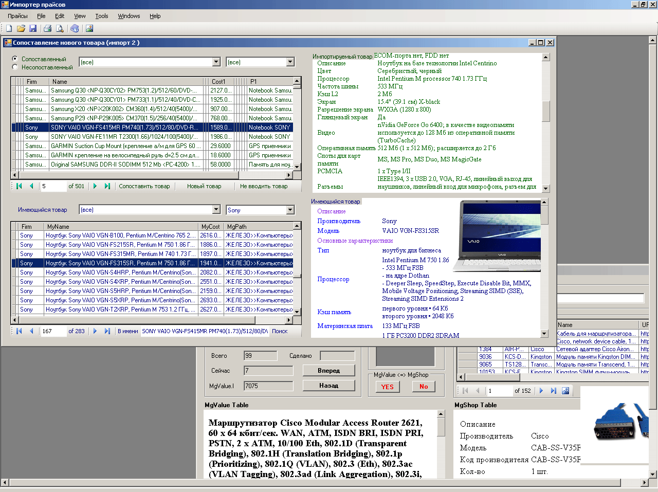658x492 pixels.
Task: Open Print Preview from the toolbar
Action: [x=60, y=29]
